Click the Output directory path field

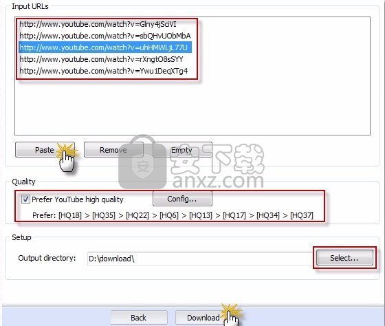coord(200,259)
